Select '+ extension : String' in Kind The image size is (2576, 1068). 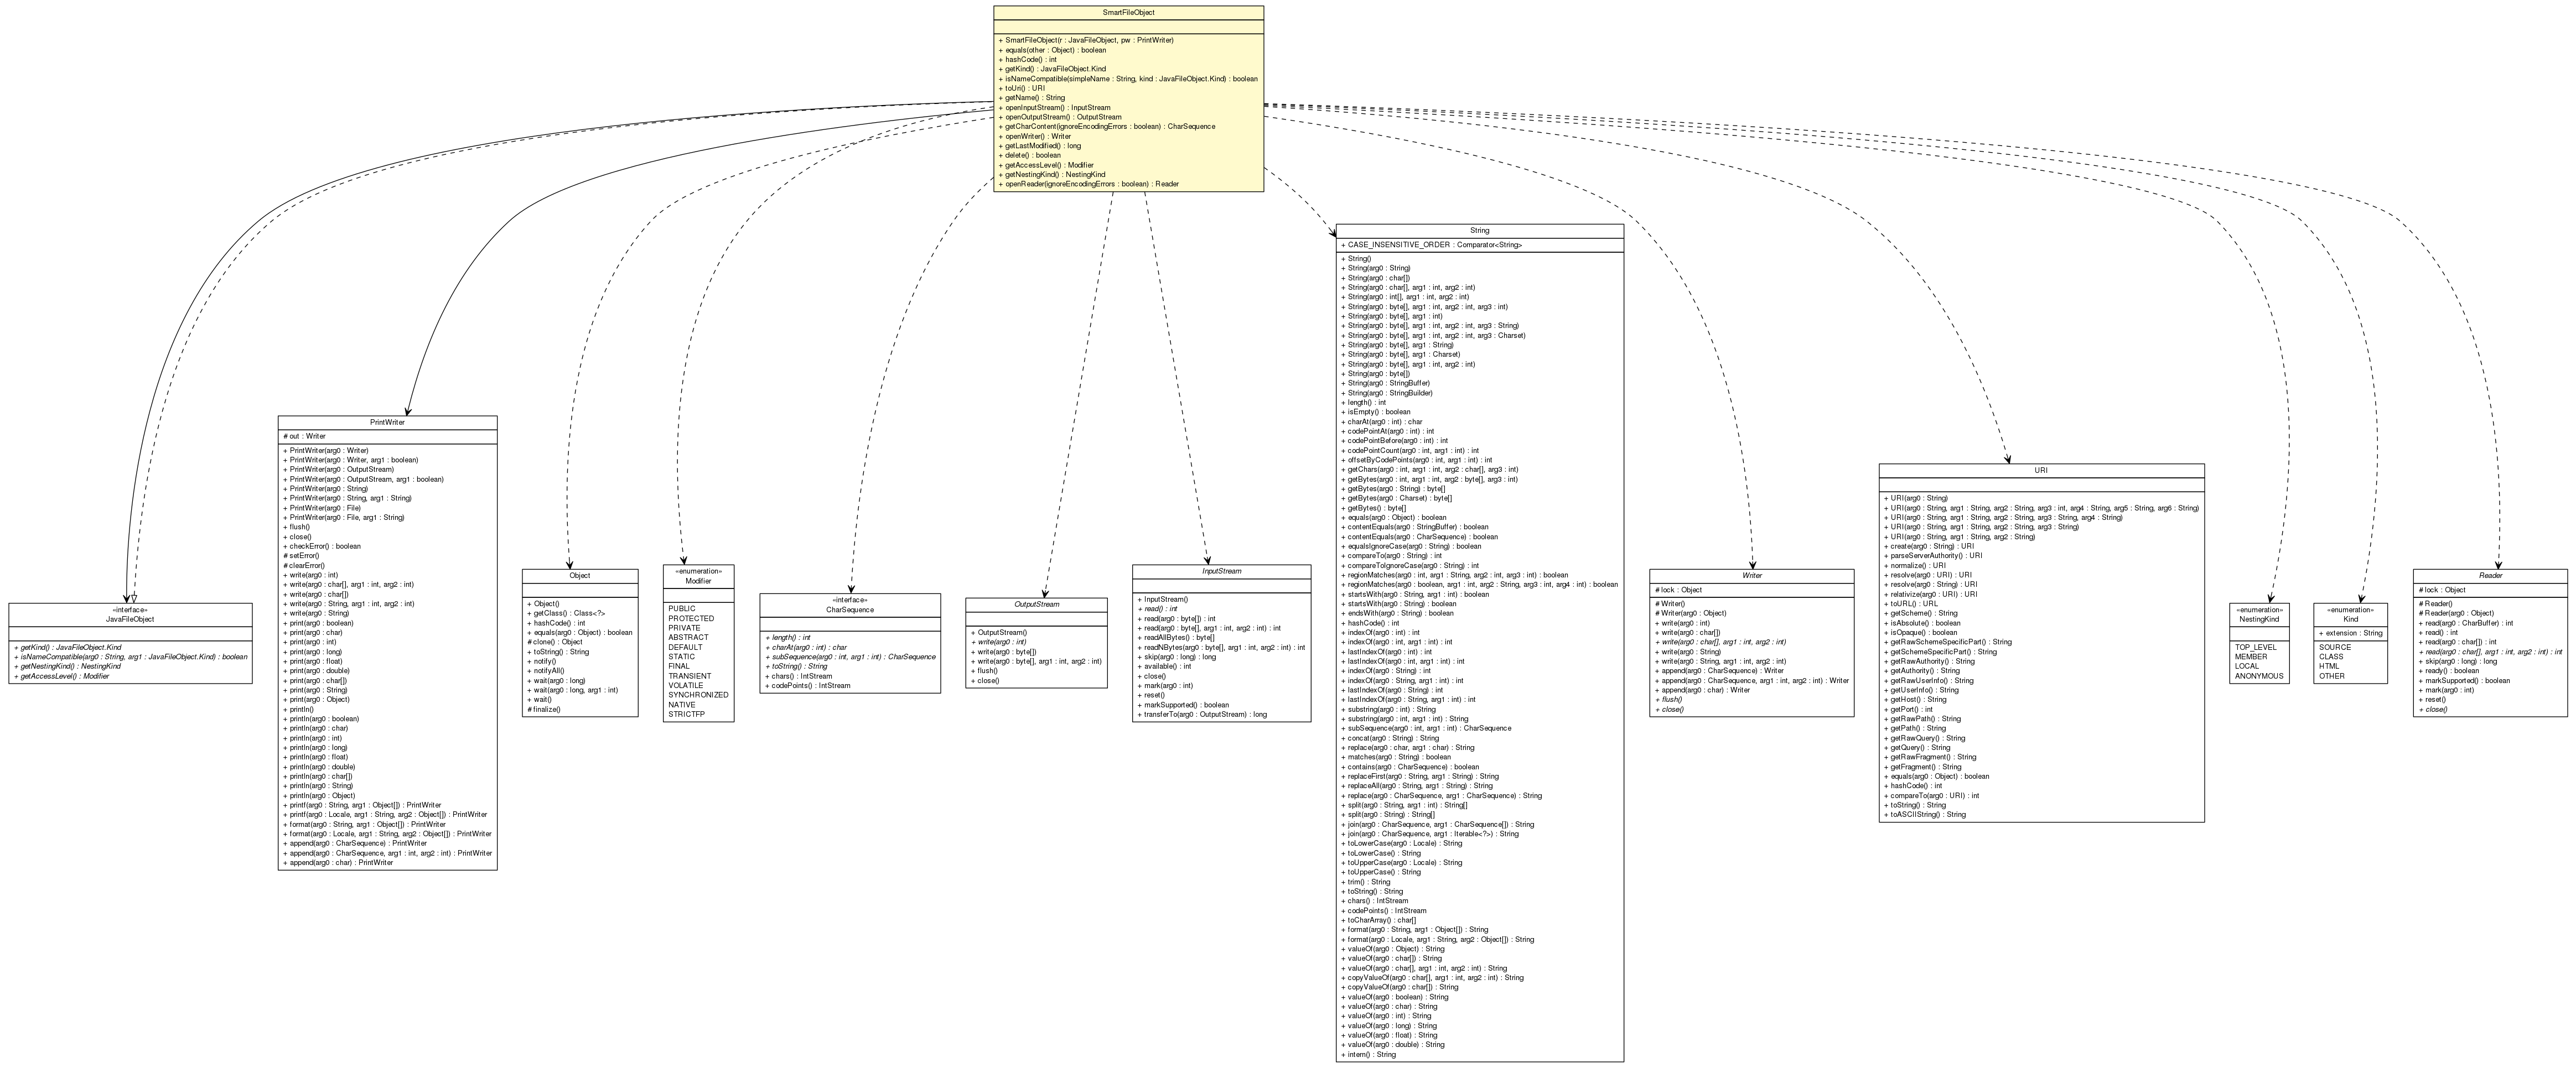pyautogui.click(x=2351, y=633)
